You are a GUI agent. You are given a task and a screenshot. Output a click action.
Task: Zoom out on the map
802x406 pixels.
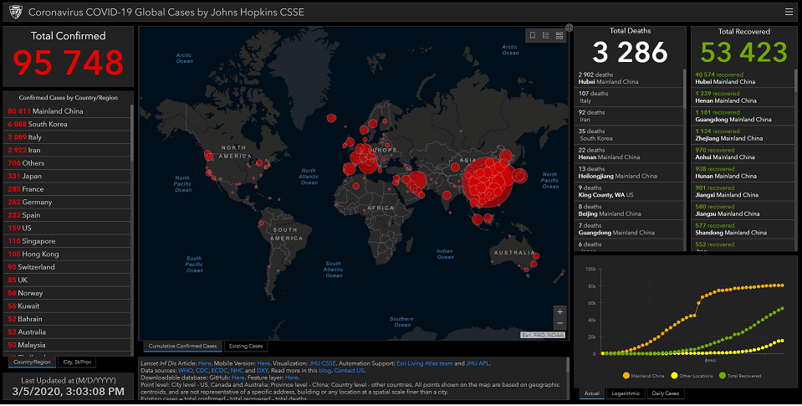pos(559,324)
